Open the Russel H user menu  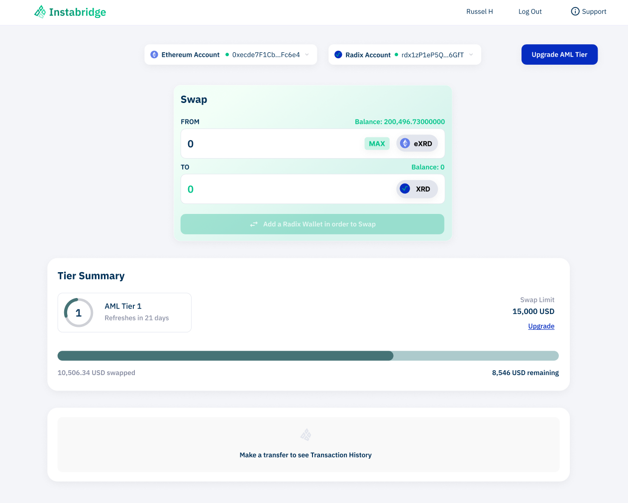pos(480,11)
